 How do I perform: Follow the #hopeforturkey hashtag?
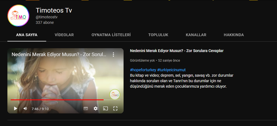point(143,70)
